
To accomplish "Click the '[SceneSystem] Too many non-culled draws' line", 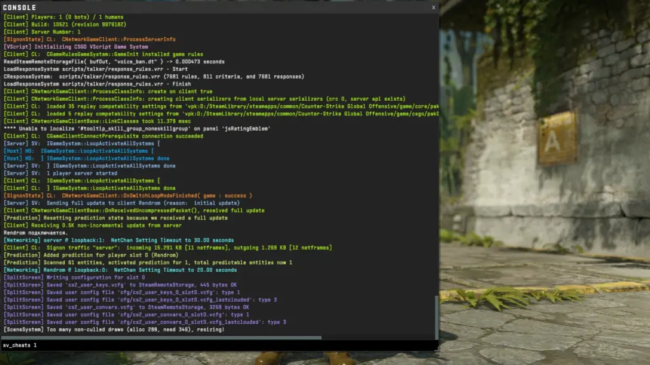I will tap(114, 330).
